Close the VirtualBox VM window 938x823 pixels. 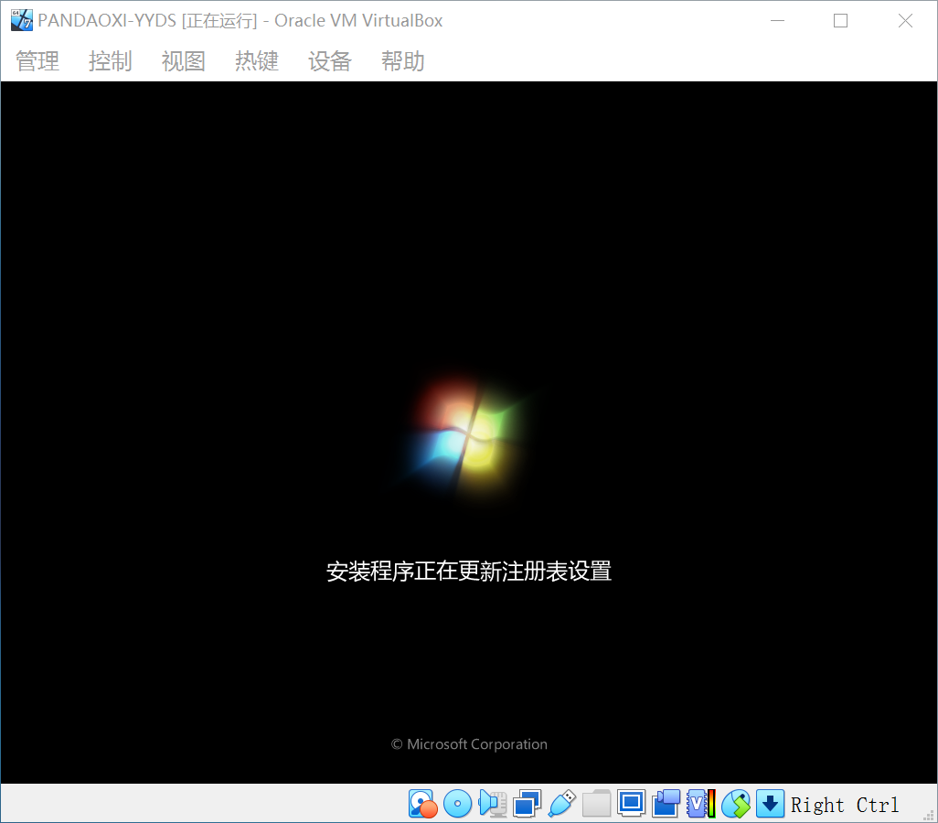point(905,20)
